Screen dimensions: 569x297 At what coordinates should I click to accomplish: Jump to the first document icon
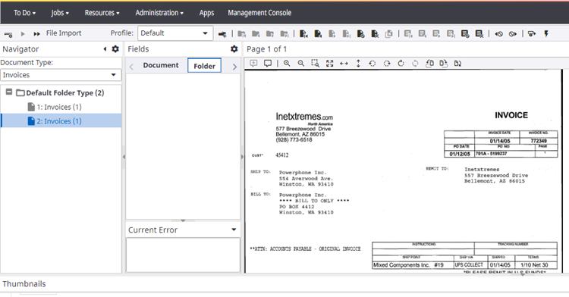[x=303, y=34]
